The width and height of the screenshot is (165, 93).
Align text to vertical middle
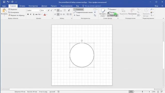point(58,10)
